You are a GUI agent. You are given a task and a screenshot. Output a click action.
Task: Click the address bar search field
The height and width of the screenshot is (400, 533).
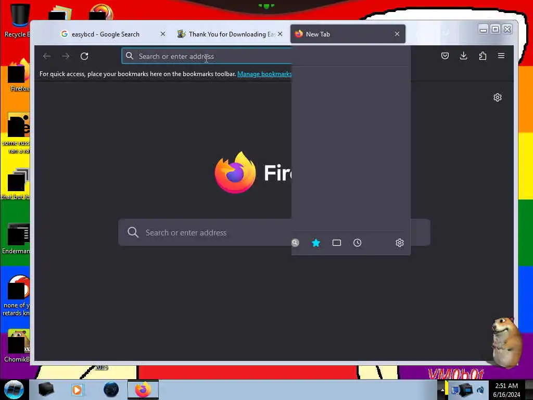click(x=207, y=56)
